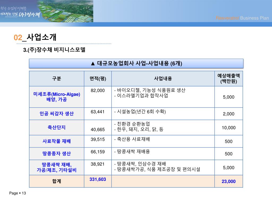This screenshot has height=204, width=272.
Task: Select the 축산단지 row label
Action: [x=57, y=127]
